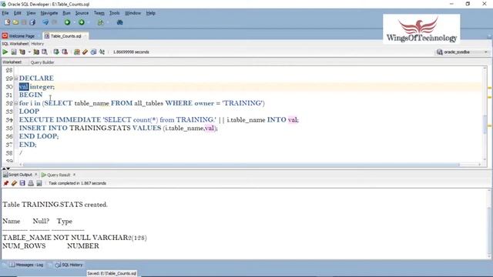Open the View menu

[x=31, y=13]
